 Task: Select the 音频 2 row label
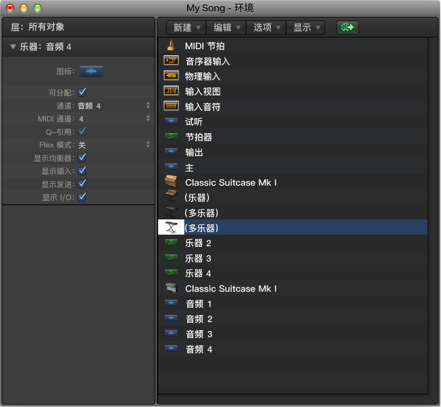pyautogui.click(x=199, y=319)
